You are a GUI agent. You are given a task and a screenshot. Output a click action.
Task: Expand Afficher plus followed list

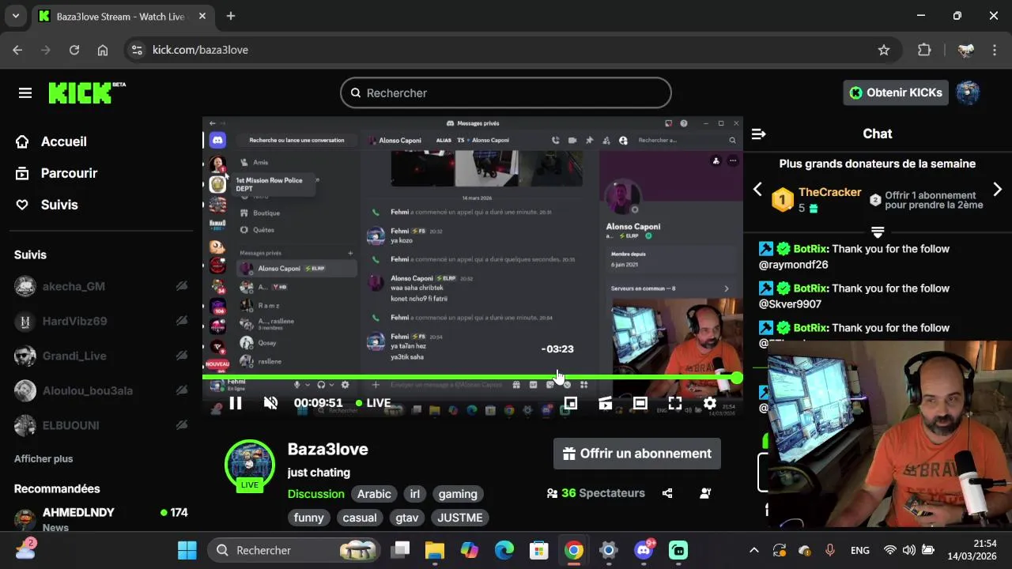tap(43, 458)
